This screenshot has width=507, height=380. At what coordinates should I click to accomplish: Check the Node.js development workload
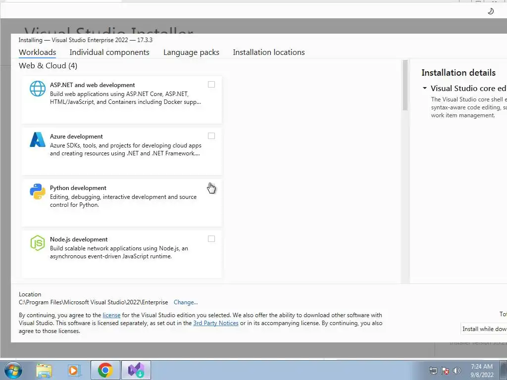tap(211, 239)
